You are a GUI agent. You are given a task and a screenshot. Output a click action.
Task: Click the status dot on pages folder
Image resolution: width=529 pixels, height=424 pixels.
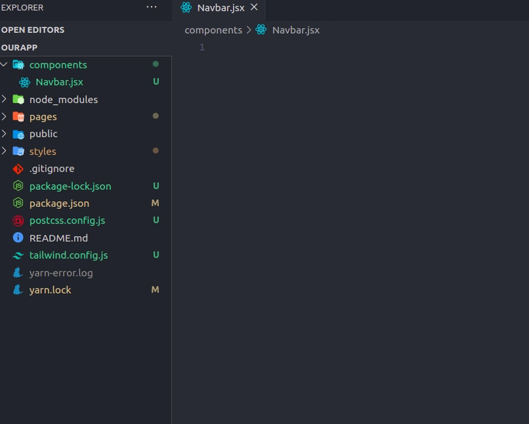pyautogui.click(x=155, y=116)
